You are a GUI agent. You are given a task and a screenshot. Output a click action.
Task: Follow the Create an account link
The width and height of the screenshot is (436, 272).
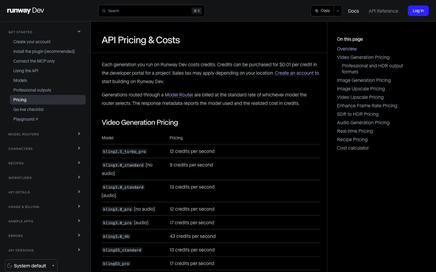tap(294, 73)
